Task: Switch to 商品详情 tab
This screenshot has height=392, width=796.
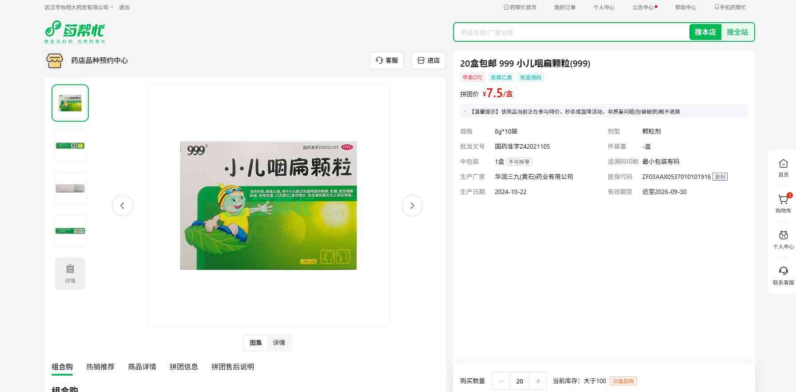Action: [142, 367]
